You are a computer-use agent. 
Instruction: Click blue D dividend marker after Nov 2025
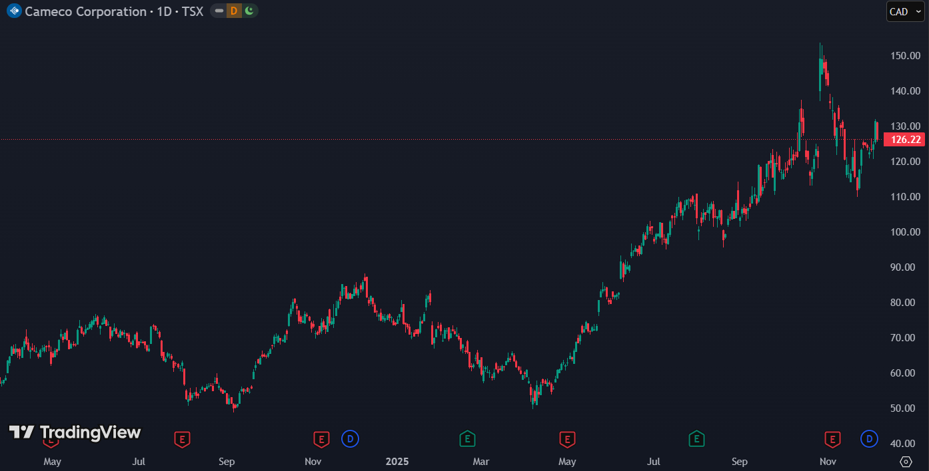tap(869, 439)
